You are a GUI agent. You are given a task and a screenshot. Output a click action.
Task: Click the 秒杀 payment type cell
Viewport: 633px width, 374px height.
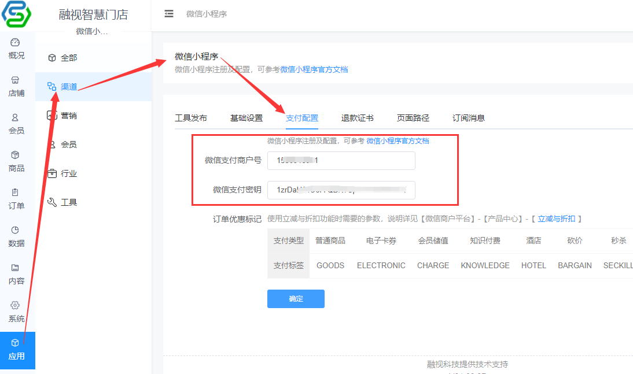coord(617,241)
